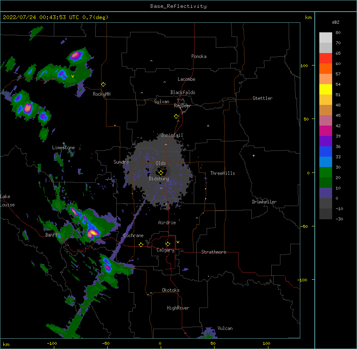
Task: Click the Banff city label
Action: pos(51,235)
